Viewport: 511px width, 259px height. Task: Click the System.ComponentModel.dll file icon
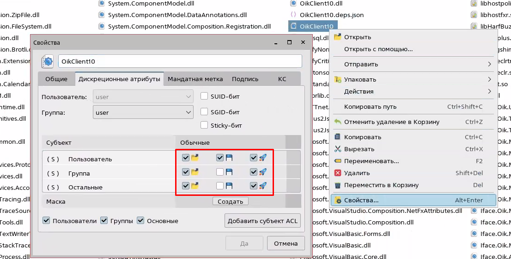tap(102, 3)
